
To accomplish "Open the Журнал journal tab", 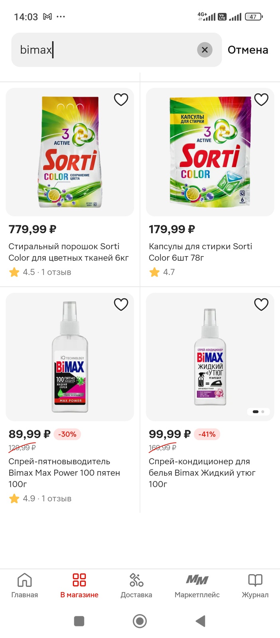I will pos(255,585).
